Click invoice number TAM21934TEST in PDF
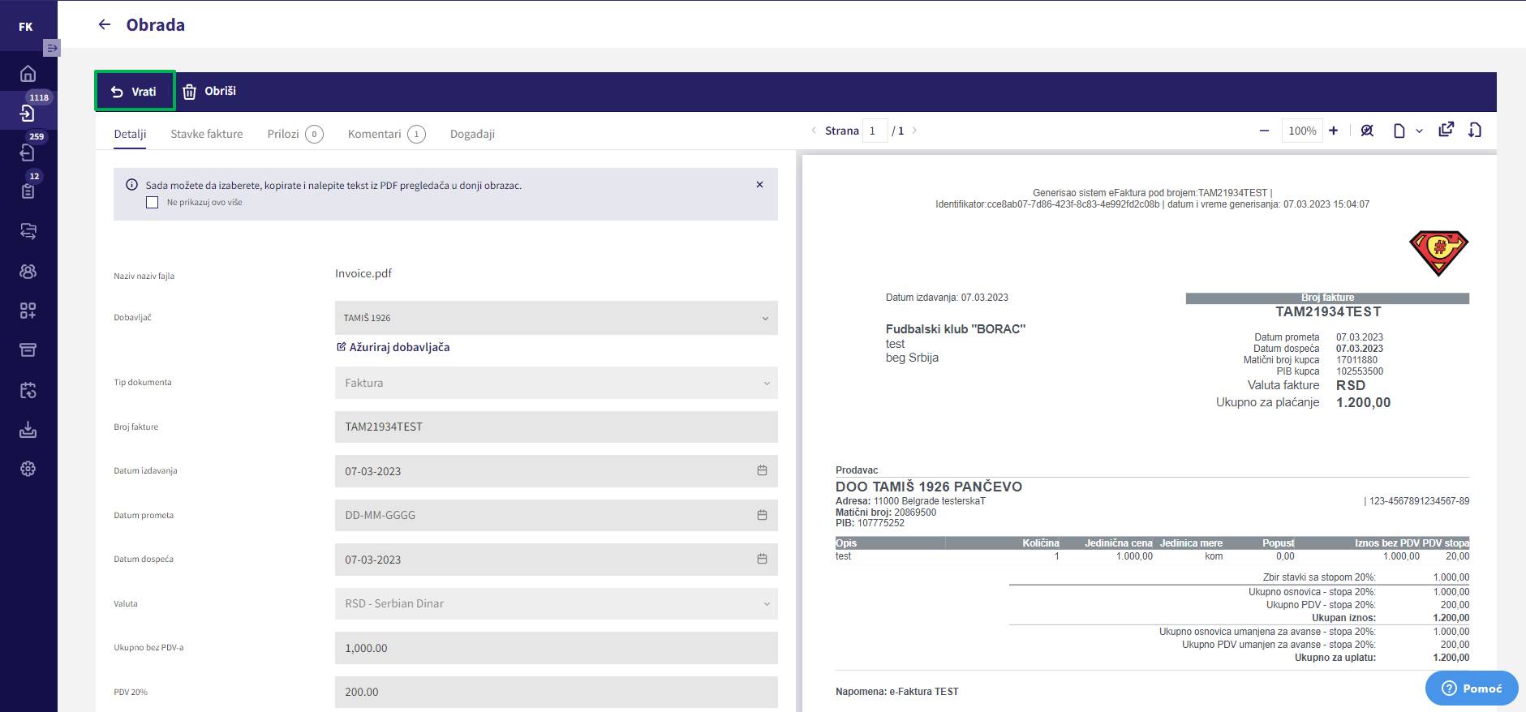The image size is (1526, 712). point(1328,312)
